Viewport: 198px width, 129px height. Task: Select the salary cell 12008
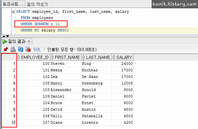click(122, 83)
